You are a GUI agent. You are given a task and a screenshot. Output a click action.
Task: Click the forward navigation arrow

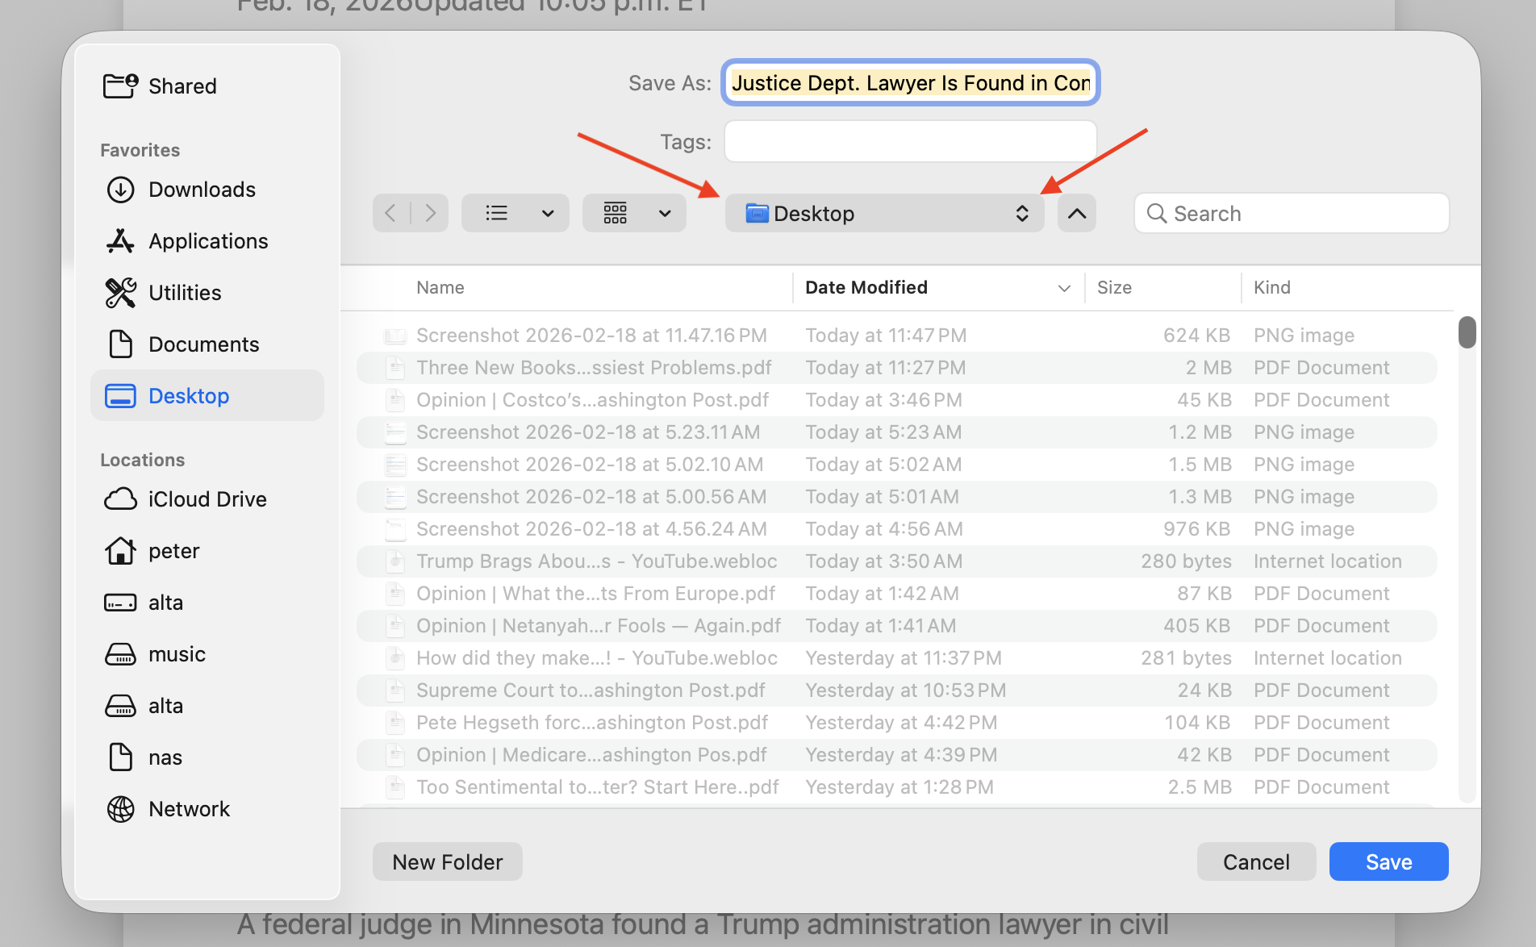point(430,213)
